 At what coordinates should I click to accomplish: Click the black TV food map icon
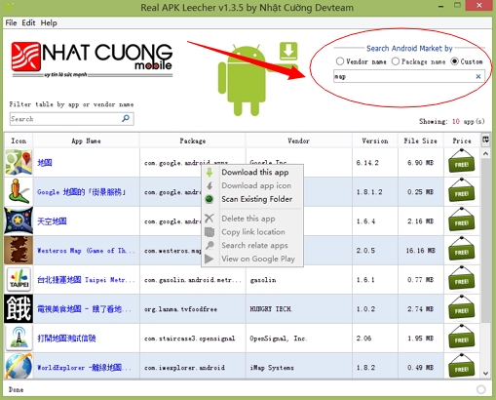pyautogui.click(x=19, y=308)
